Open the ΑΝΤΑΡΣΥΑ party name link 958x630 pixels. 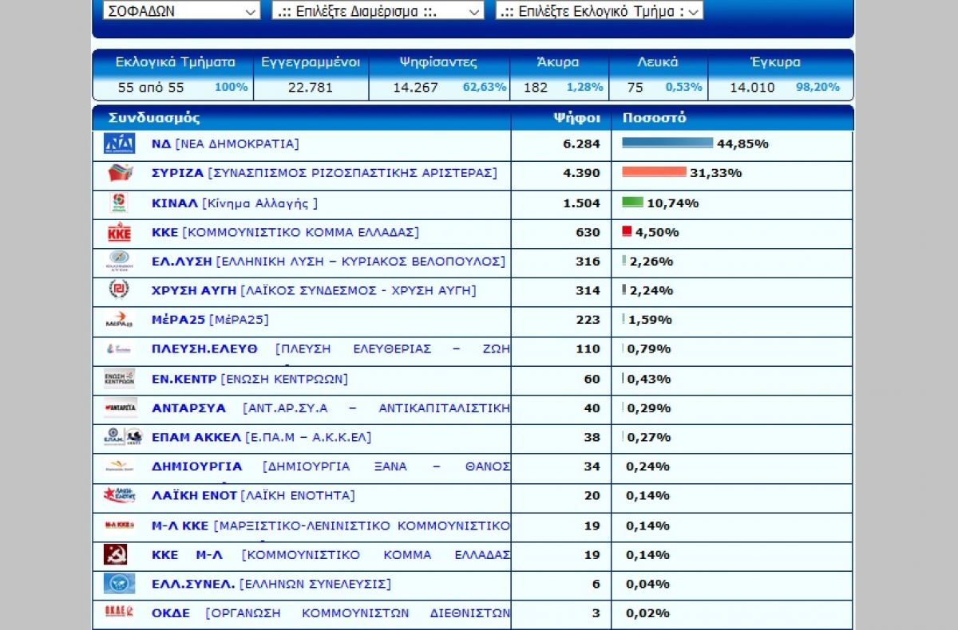(x=331, y=408)
